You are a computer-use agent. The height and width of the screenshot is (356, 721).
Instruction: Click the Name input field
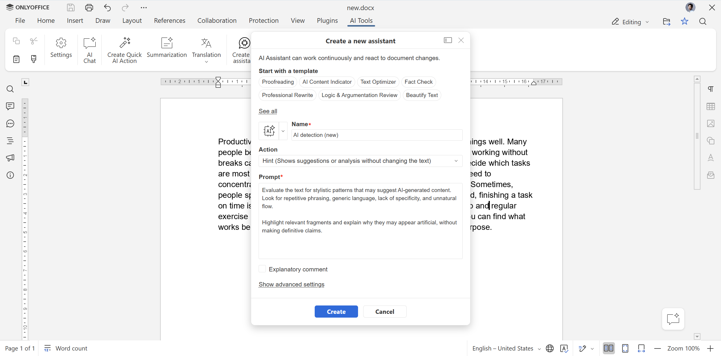point(377,135)
